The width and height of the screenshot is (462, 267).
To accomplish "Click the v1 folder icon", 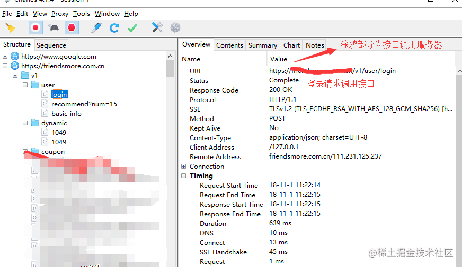I will click(x=25, y=75).
